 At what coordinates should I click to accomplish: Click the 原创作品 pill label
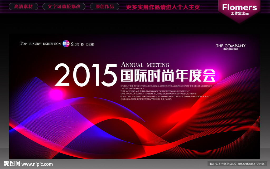tap(104, 7)
